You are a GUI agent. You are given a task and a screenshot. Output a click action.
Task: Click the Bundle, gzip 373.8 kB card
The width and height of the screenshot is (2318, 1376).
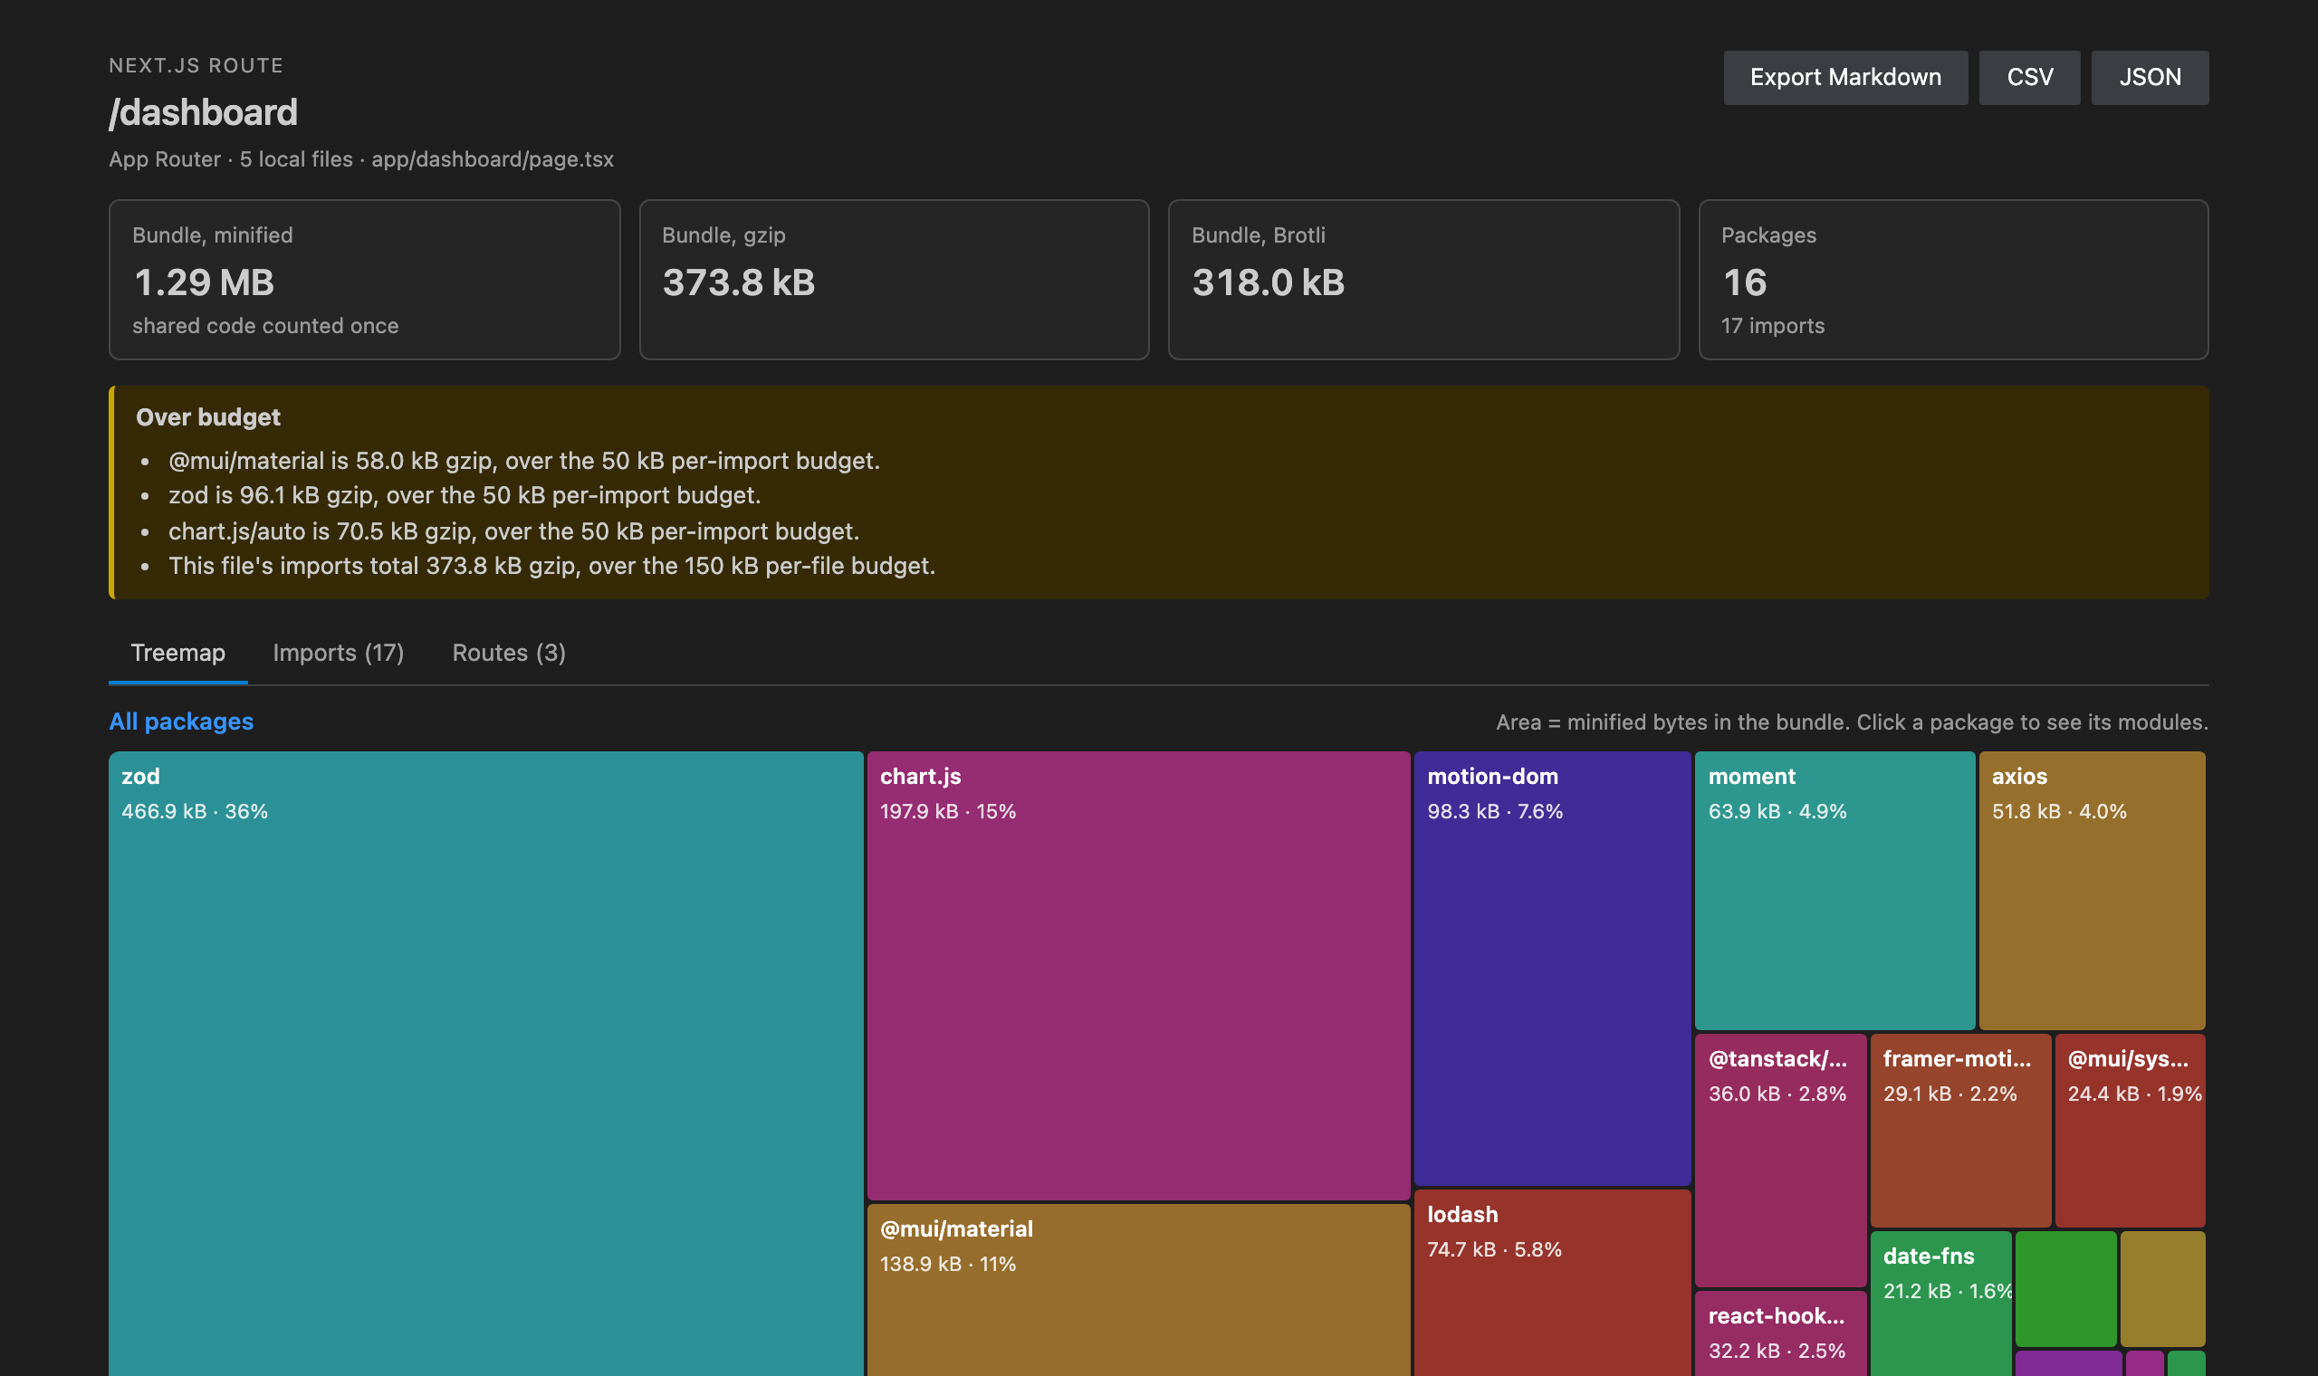coord(894,279)
